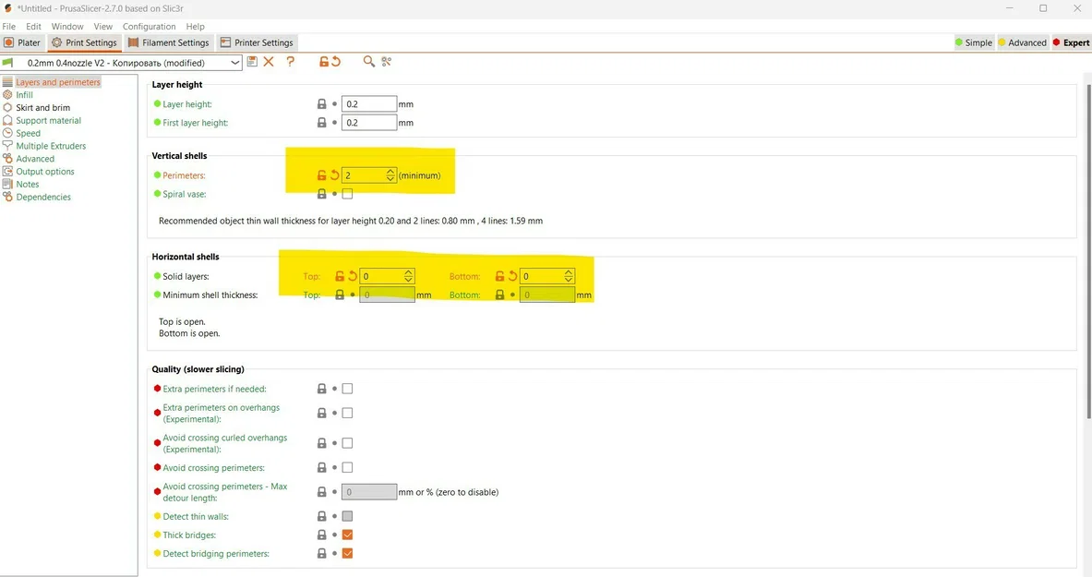1092x577 pixels.
Task: Enable the Spiral vase checkbox
Action: point(347,194)
